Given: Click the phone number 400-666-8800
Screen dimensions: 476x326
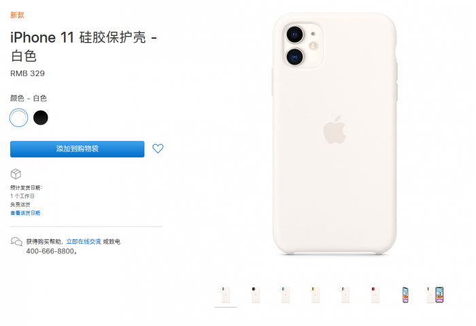Looking at the screenshot, I should (50, 251).
